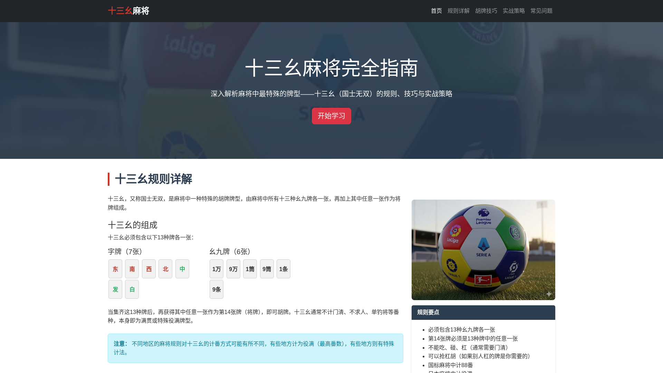Open 常见问题 from the navigation bar
The height and width of the screenshot is (373, 663).
pyautogui.click(x=541, y=11)
